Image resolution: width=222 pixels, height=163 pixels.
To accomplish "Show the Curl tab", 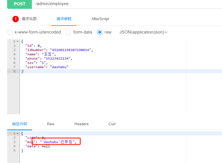I will [x=112, y=124].
